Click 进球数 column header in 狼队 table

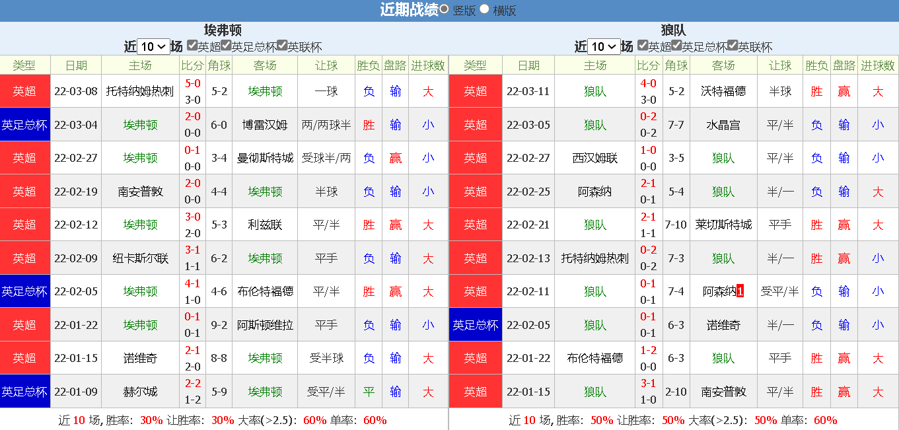(x=878, y=65)
